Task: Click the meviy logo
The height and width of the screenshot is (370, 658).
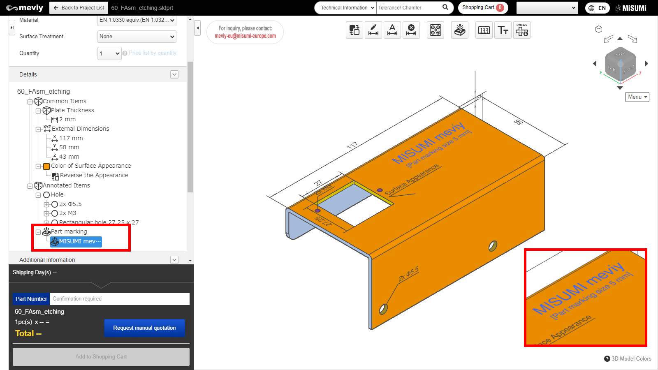Action: (x=25, y=8)
